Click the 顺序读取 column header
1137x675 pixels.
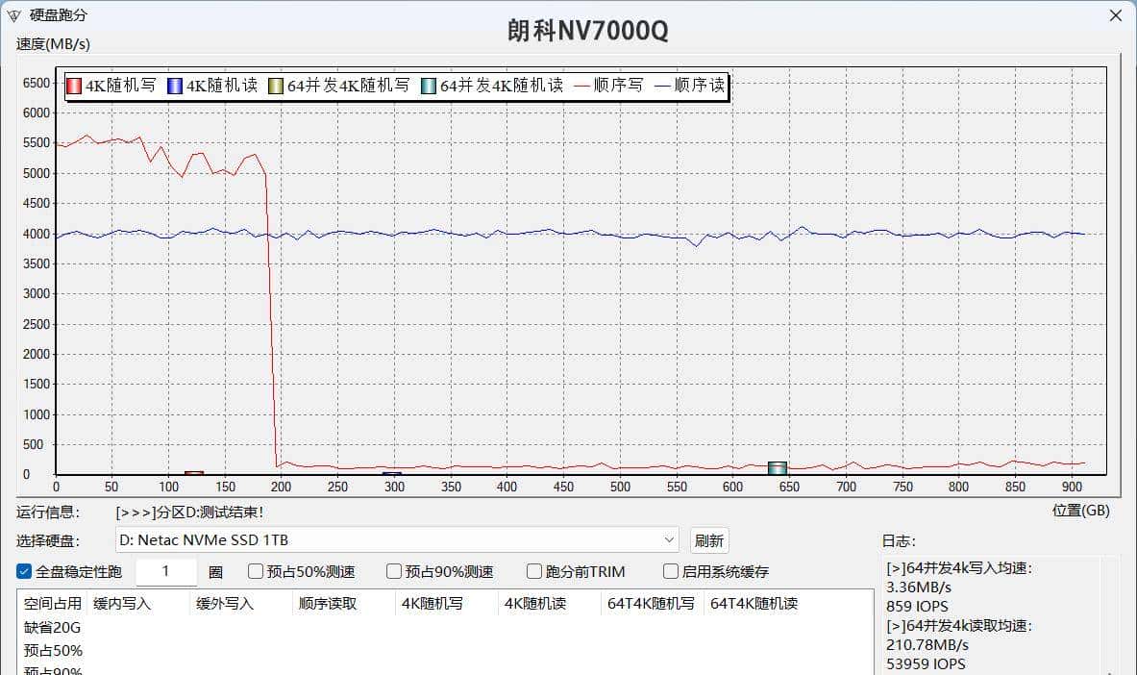click(328, 604)
